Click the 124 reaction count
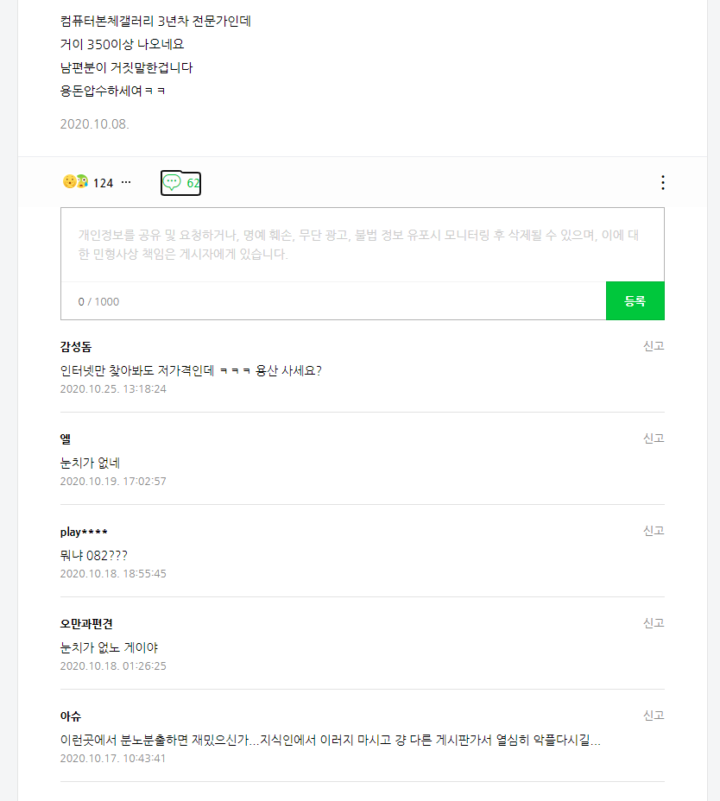This screenshot has height=801, width=720. tap(104, 183)
